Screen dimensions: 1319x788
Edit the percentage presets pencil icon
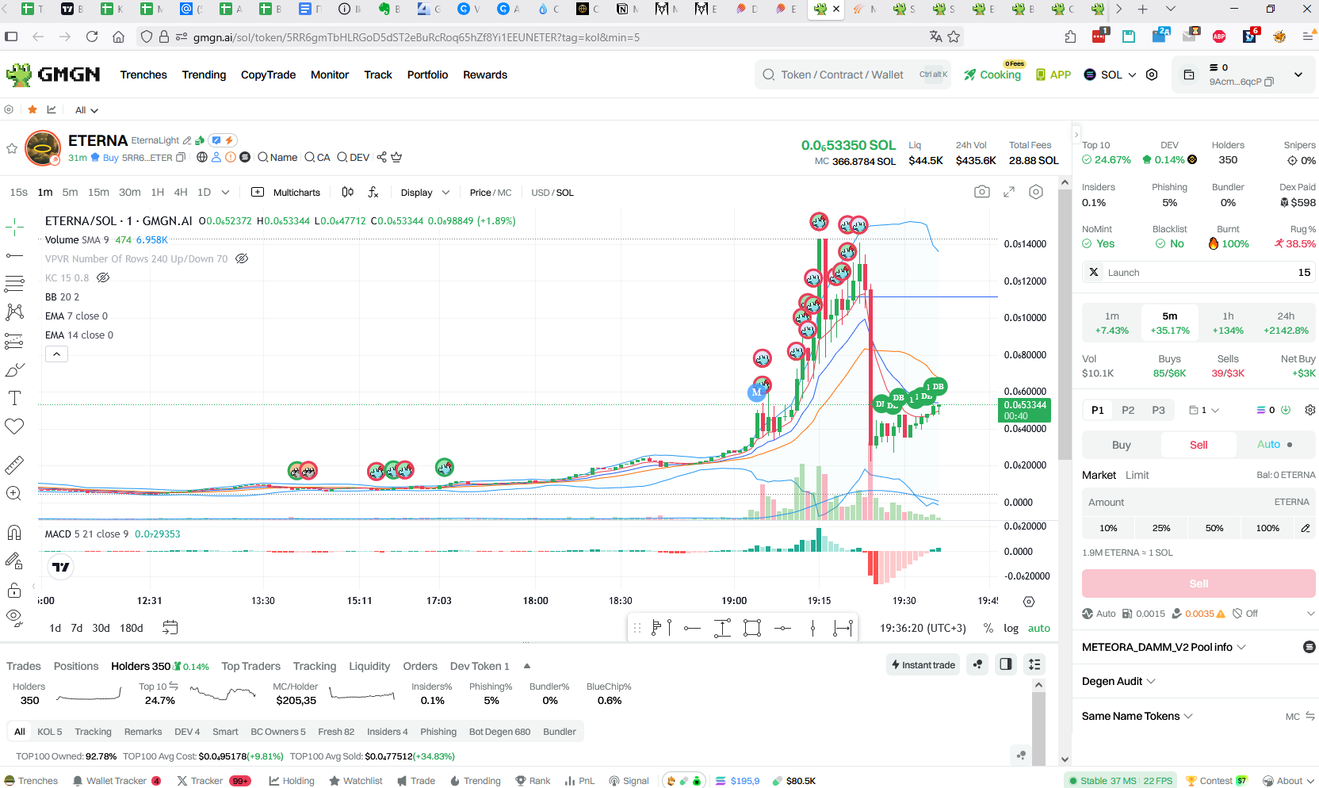[x=1306, y=528]
